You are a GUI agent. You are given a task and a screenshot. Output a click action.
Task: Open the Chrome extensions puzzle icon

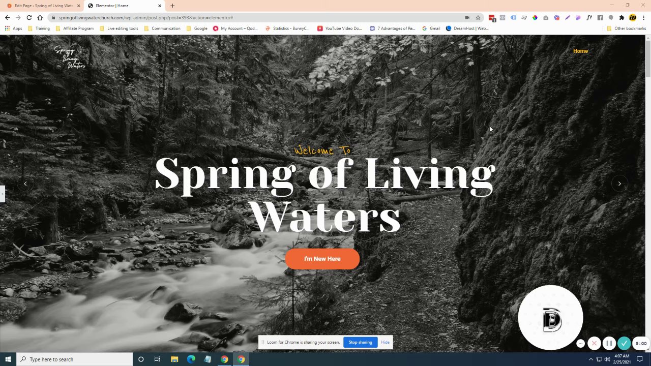tap(622, 17)
